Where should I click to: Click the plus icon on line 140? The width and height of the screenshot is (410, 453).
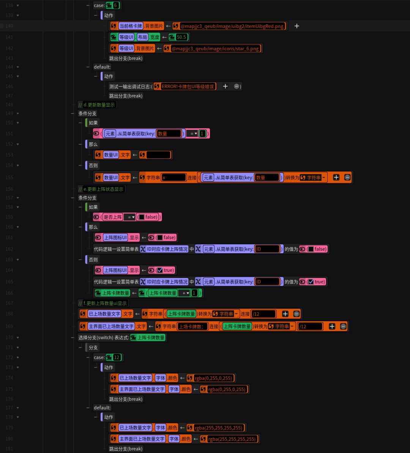[x=297, y=26]
